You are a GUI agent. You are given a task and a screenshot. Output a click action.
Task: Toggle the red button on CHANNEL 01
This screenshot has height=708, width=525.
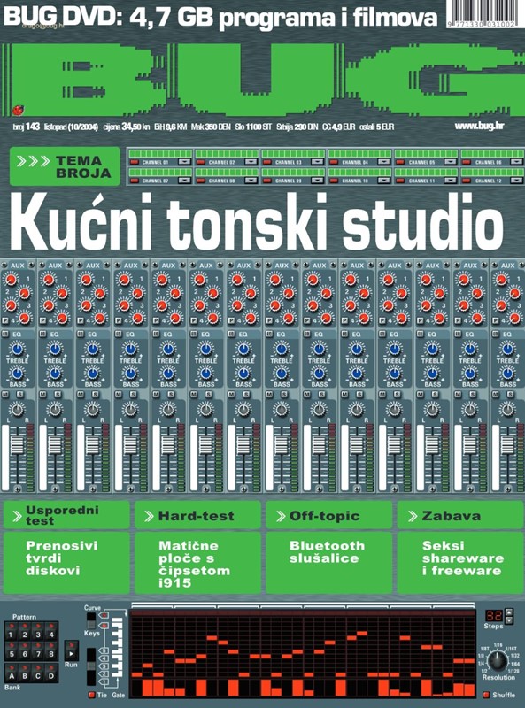click(134, 162)
